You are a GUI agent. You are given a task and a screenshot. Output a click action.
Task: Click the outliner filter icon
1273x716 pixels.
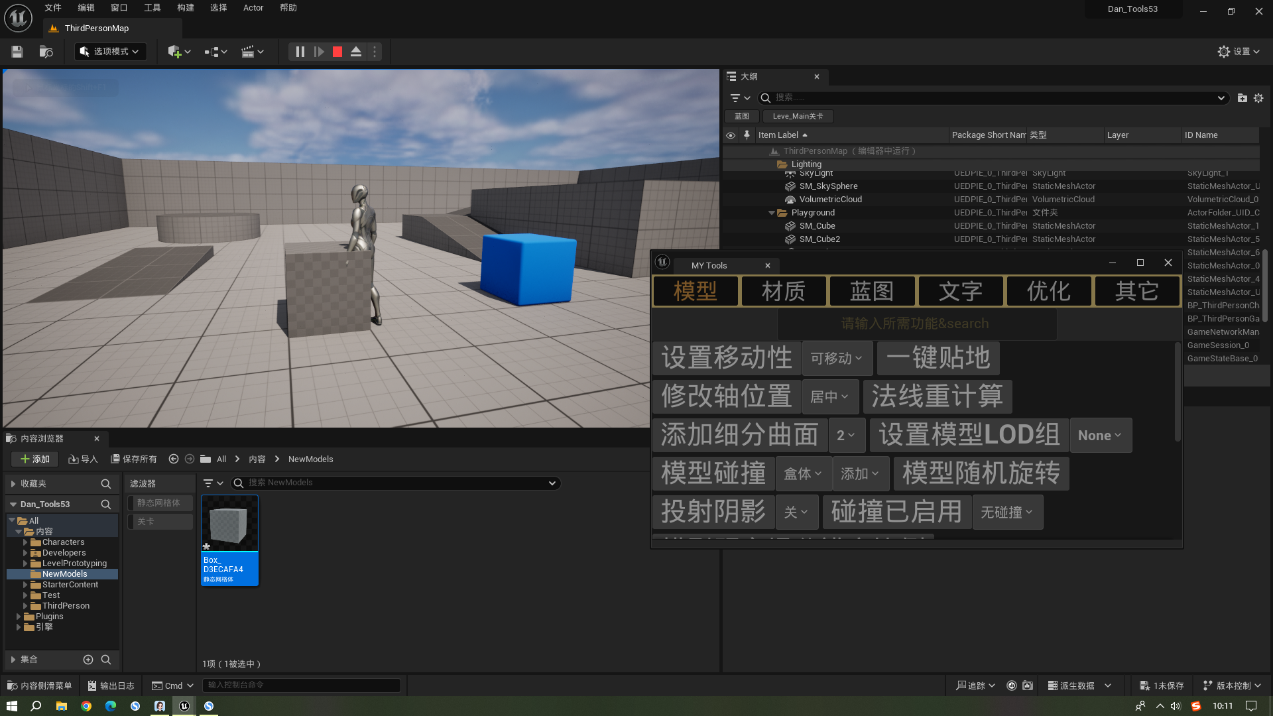tap(740, 98)
